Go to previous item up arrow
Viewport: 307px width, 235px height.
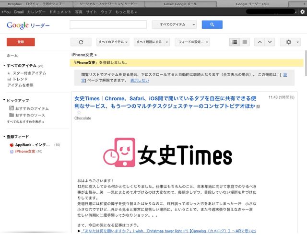tap(260, 42)
